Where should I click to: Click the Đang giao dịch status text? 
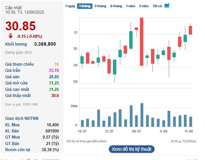point(18,52)
